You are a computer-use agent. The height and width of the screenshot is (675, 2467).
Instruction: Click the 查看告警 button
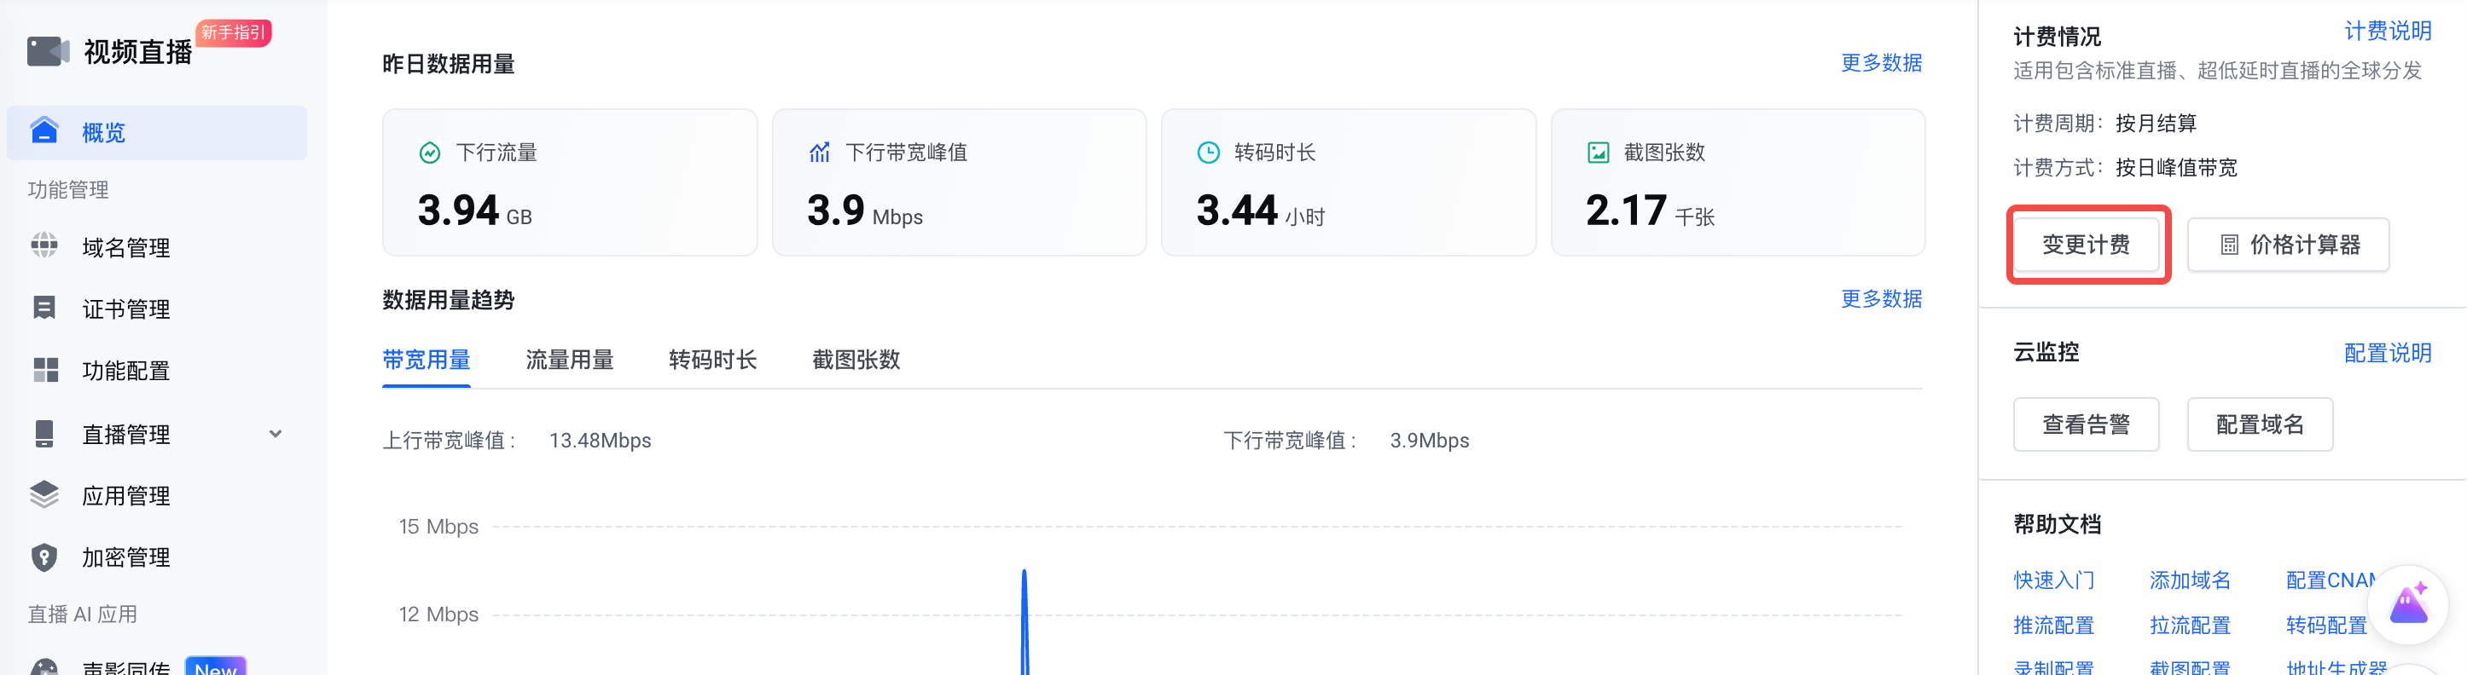[x=2086, y=424]
